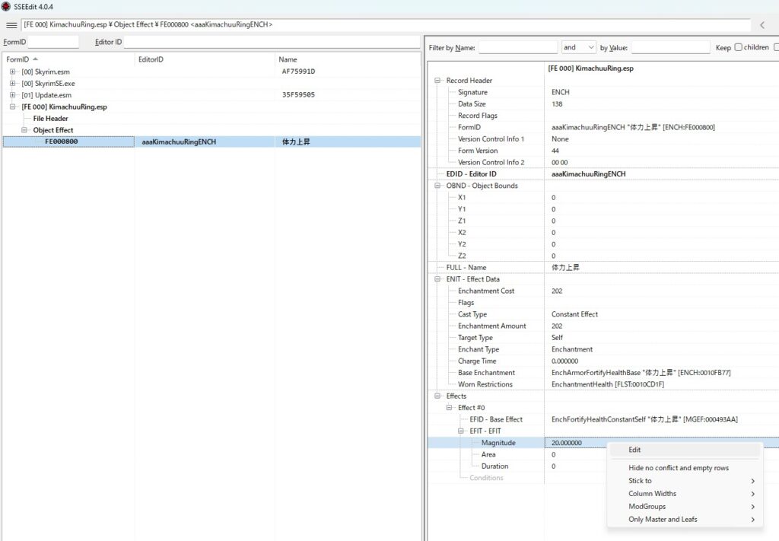Collapse the ENIT - Effect Data section

point(437,279)
